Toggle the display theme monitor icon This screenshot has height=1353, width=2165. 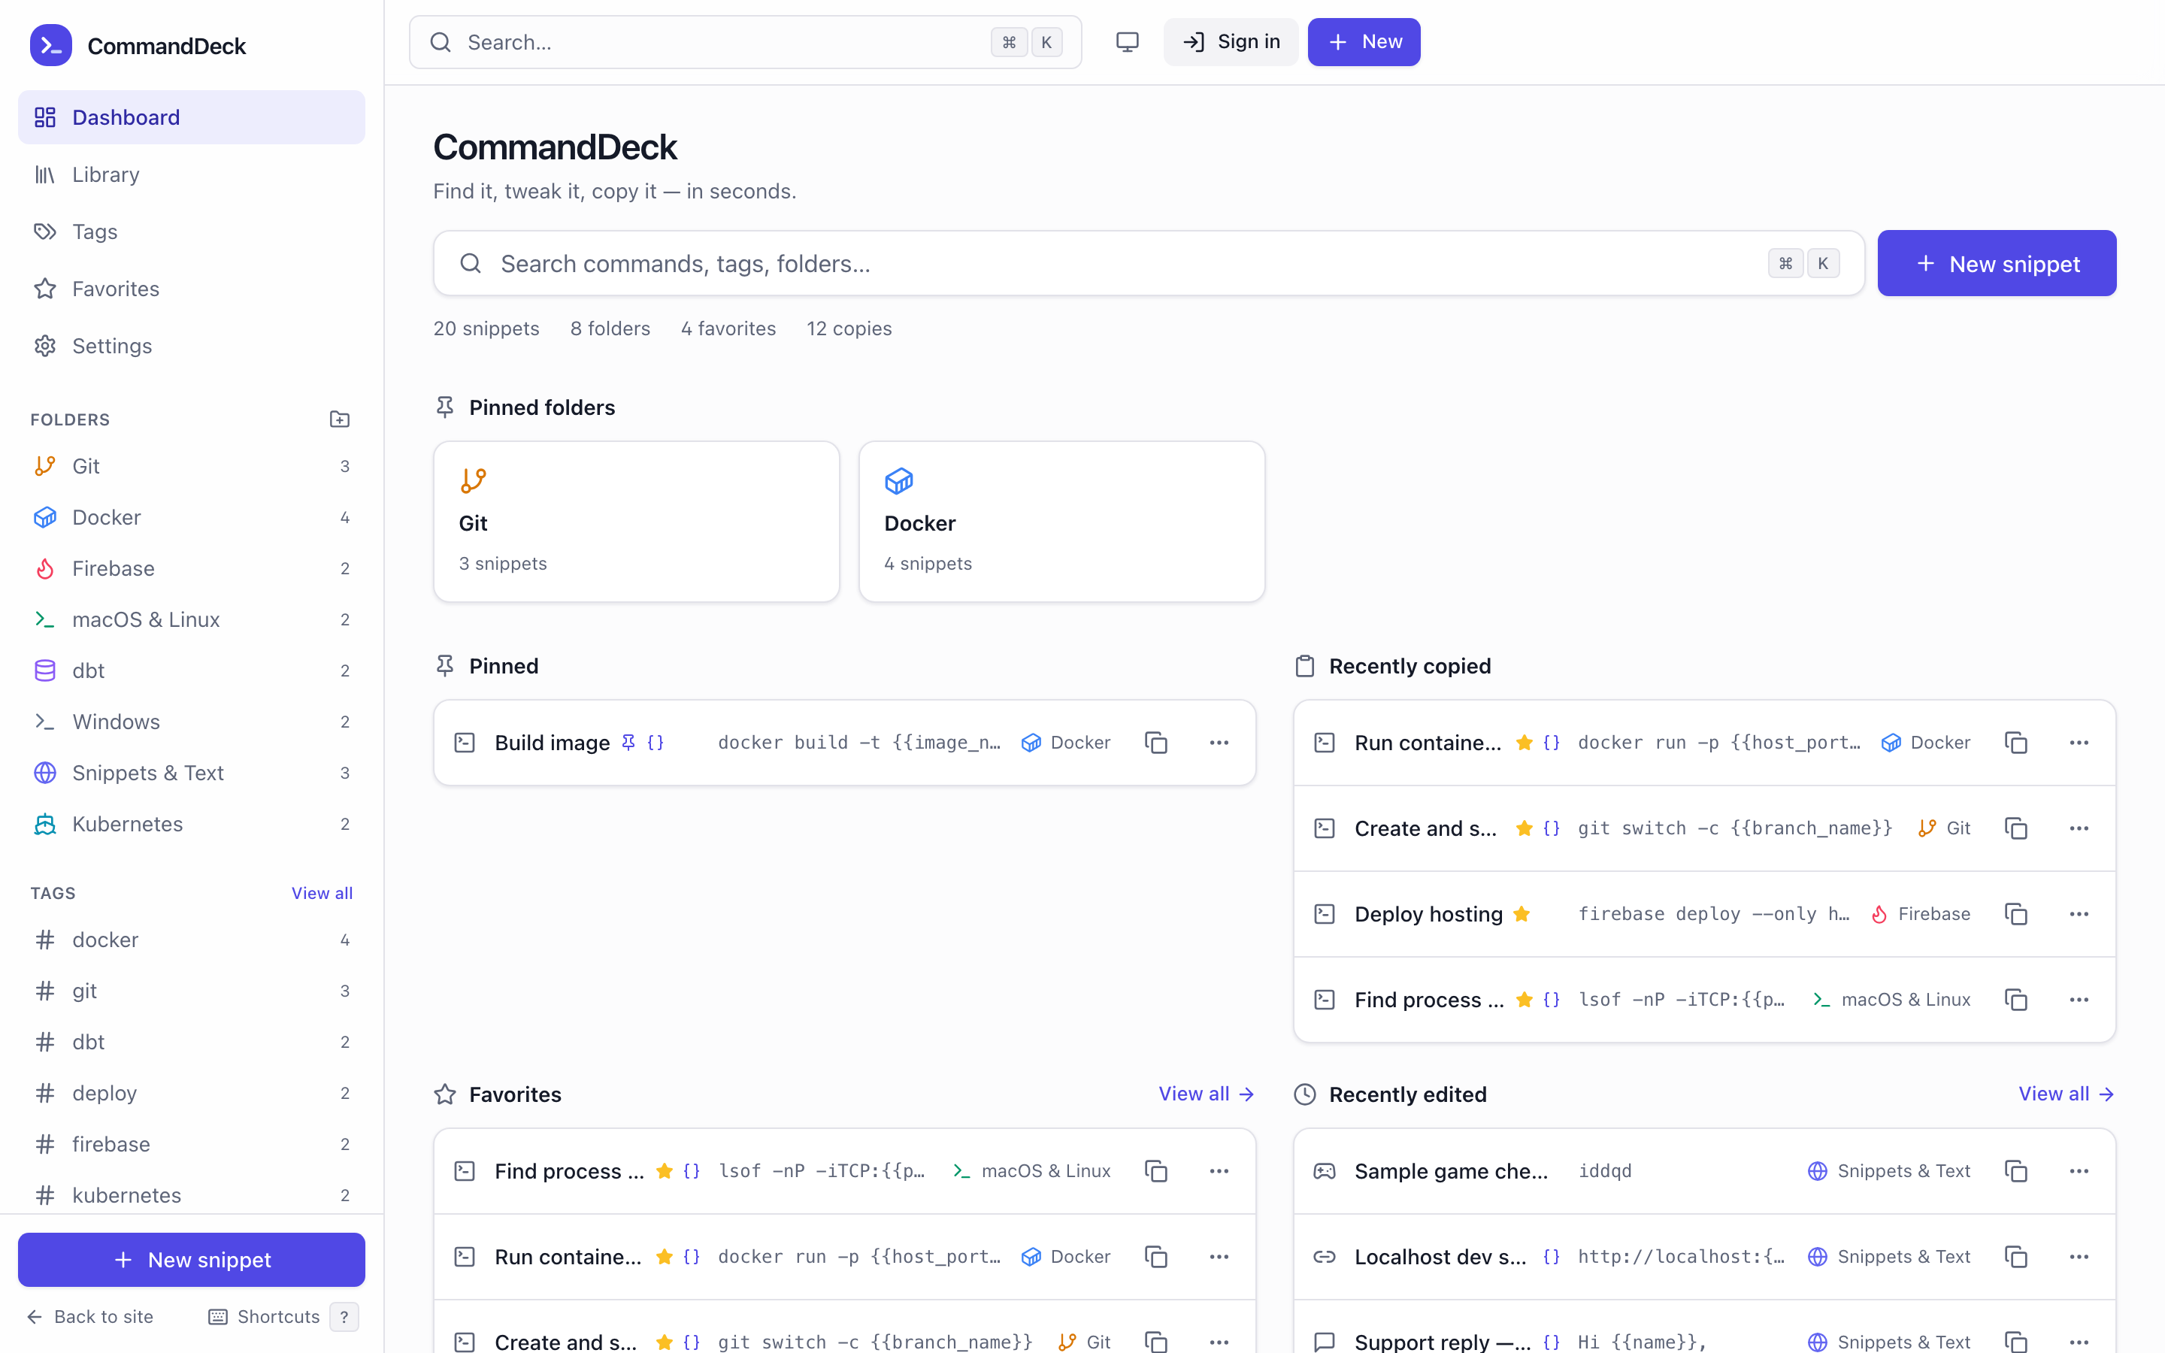(1128, 42)
